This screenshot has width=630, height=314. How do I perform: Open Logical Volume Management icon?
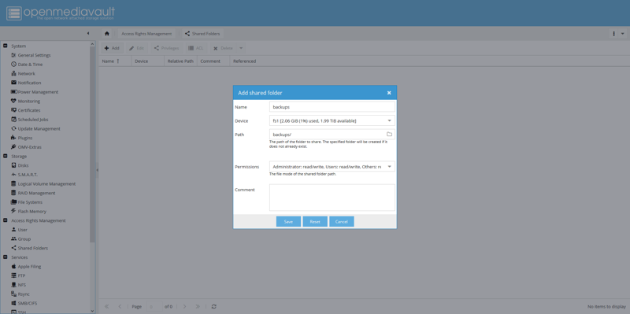[x=13, y=183]
